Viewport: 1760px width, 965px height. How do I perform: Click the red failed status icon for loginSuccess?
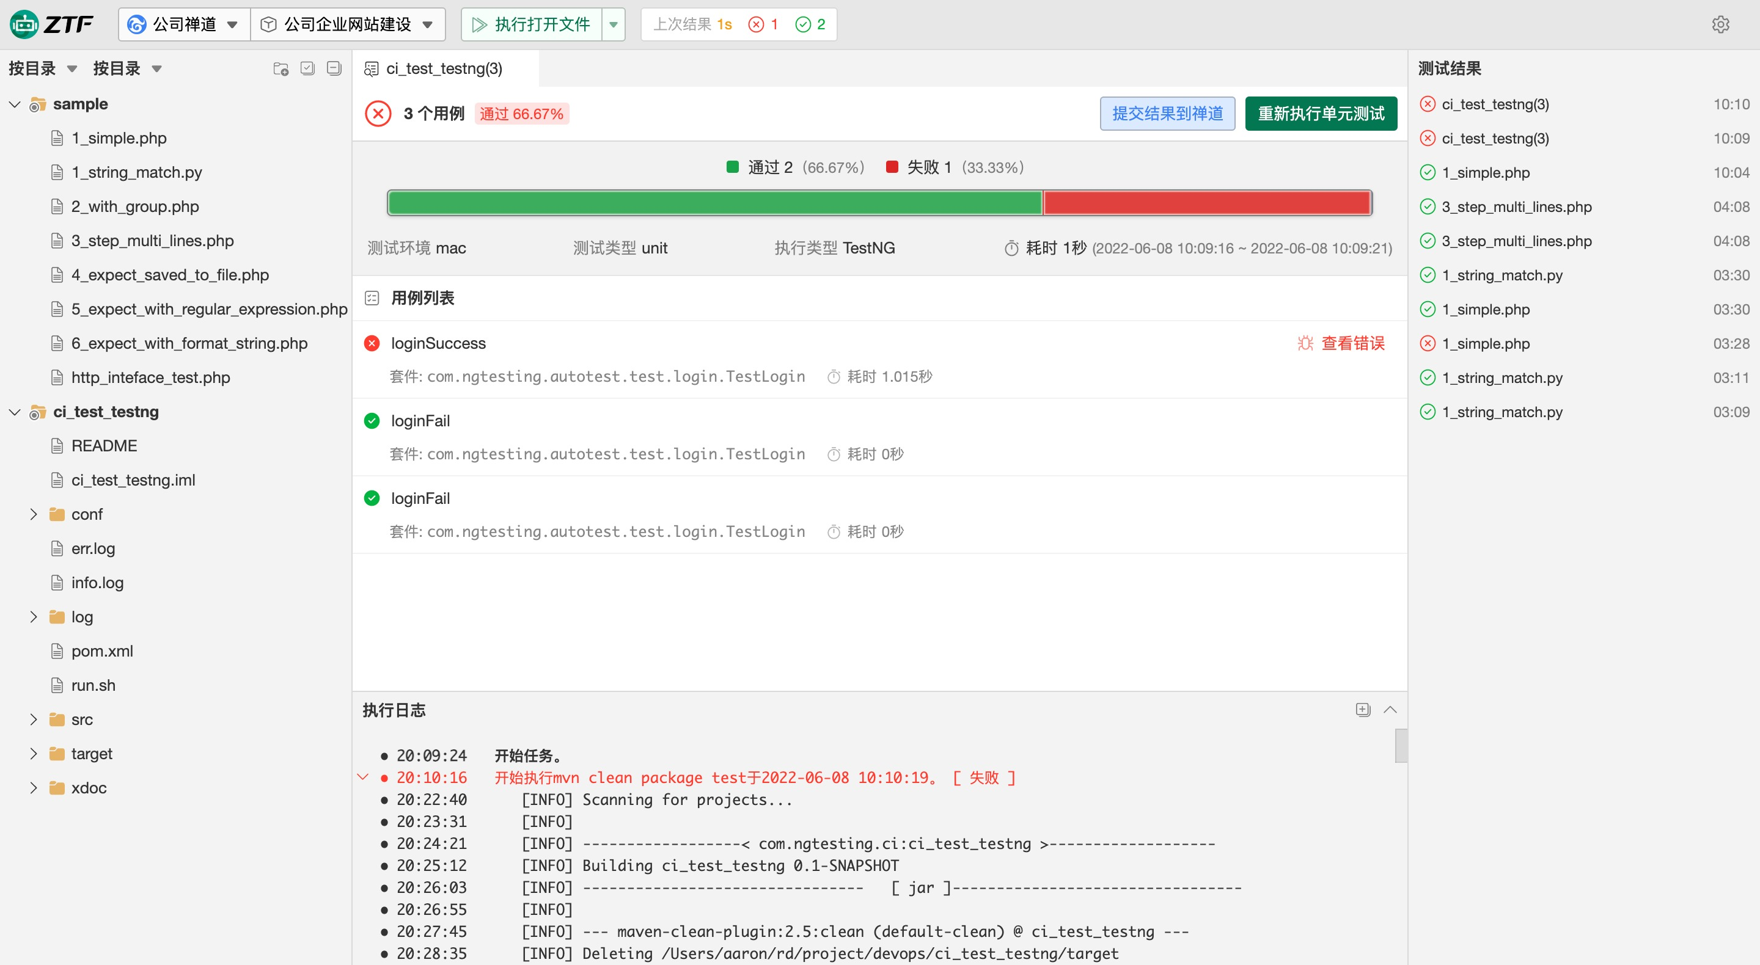point(372,343)
